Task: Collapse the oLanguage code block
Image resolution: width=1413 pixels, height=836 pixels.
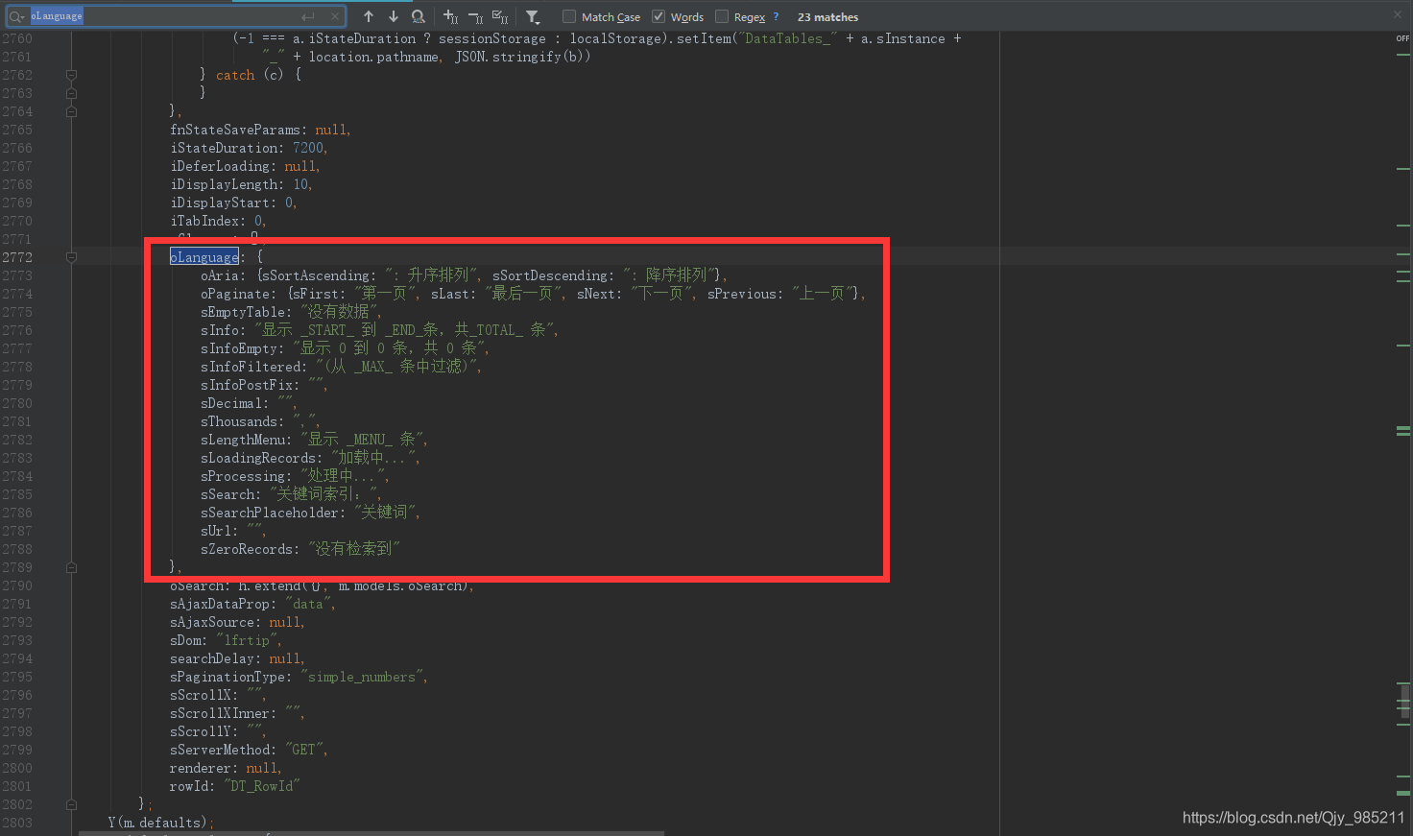Action: 70,257
